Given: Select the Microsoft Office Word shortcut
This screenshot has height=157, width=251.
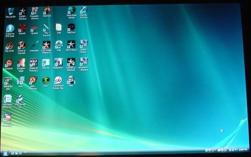Looking at the screenshot, I should 8,101.
